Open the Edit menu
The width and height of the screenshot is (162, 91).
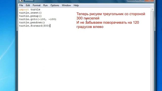(28, 5)
